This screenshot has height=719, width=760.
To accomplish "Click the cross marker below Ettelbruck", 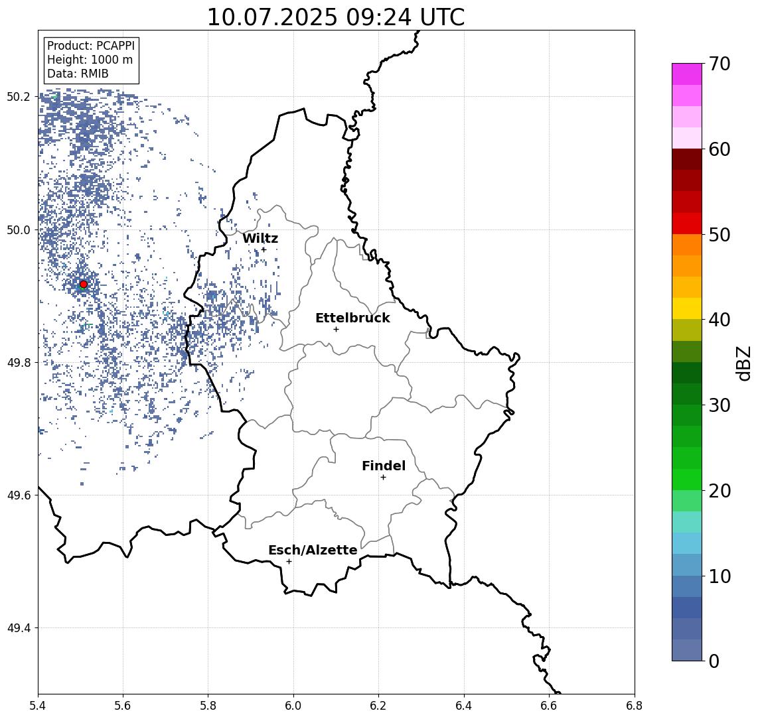I will coord(336,330).
